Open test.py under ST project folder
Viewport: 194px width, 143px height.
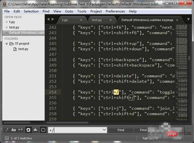click(23, 49)
